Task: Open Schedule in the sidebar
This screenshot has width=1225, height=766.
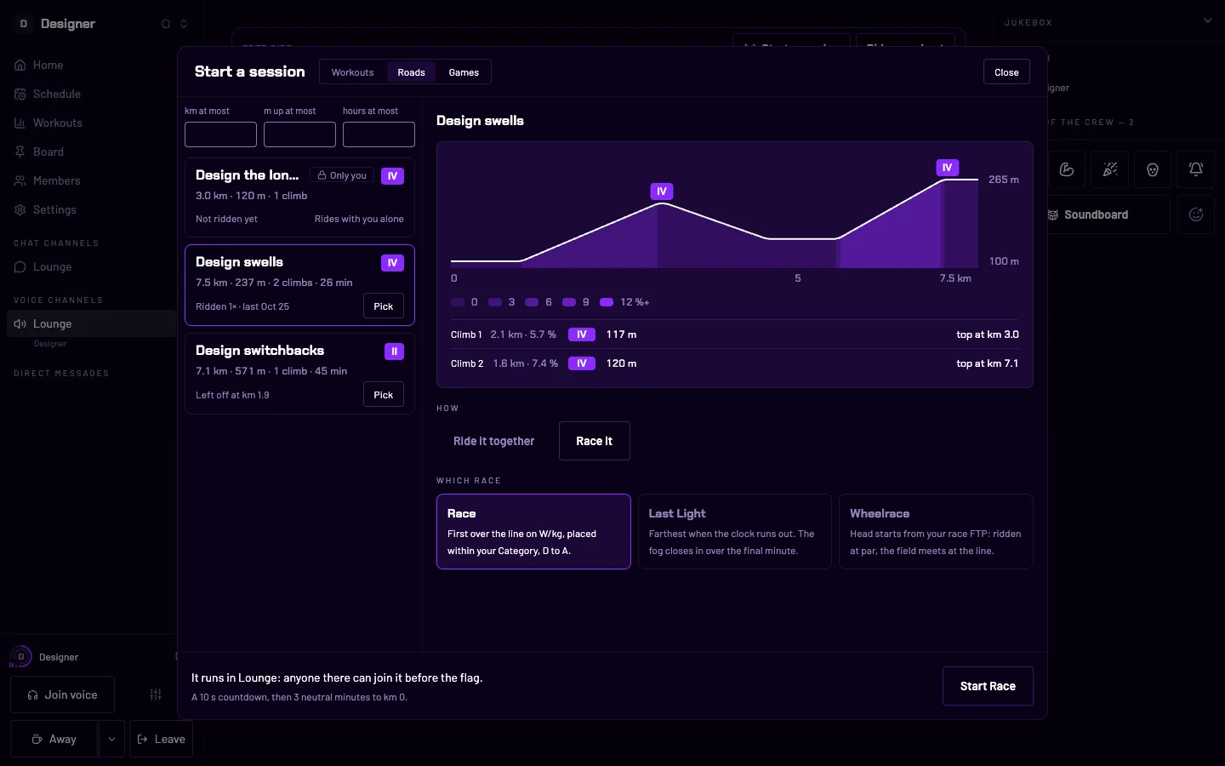Action: tap(88, 94)
